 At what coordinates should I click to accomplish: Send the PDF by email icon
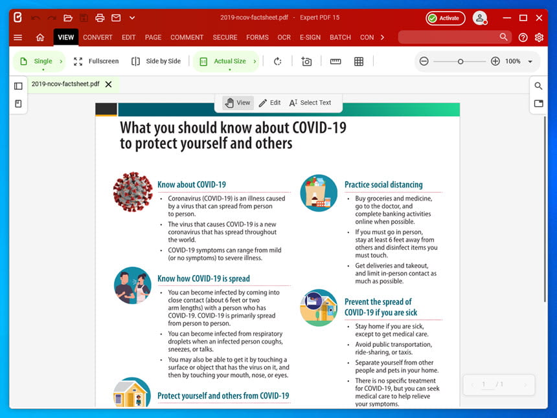(116, 17)
